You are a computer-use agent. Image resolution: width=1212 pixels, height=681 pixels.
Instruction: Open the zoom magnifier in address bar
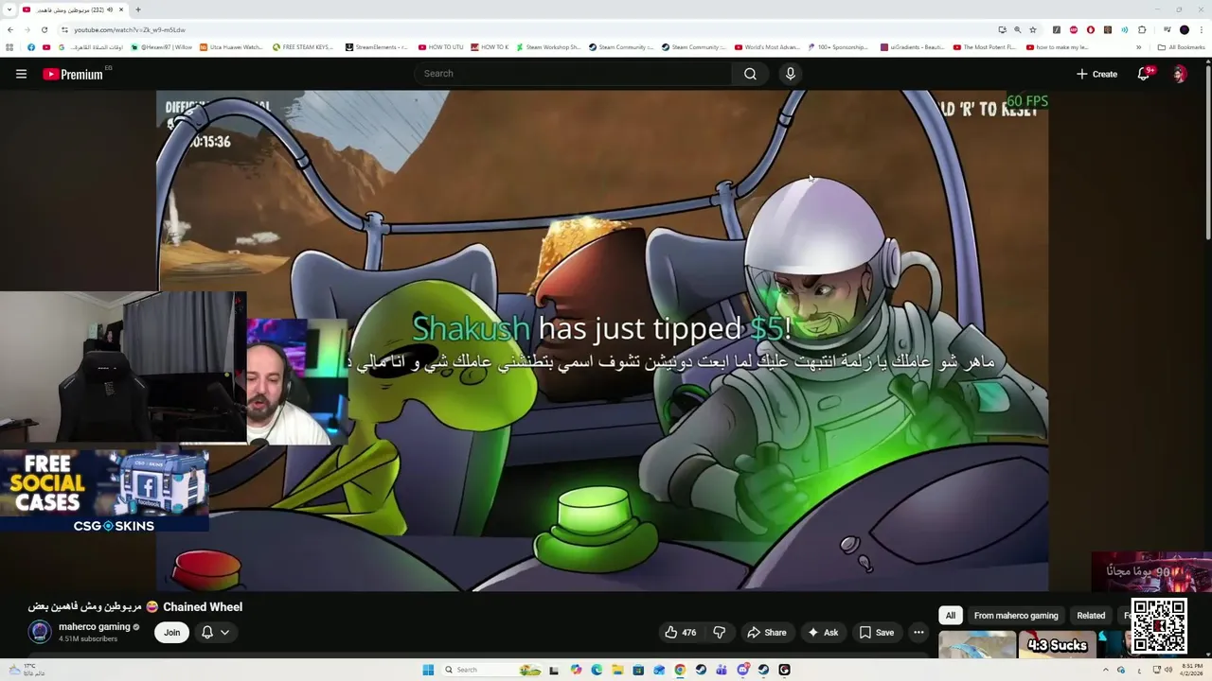coord(1018,30)
